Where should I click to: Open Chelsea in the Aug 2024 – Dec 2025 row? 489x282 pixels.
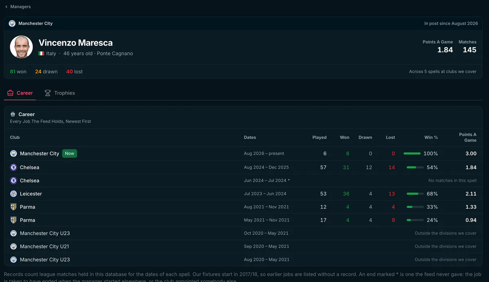[x=29, y=167]
